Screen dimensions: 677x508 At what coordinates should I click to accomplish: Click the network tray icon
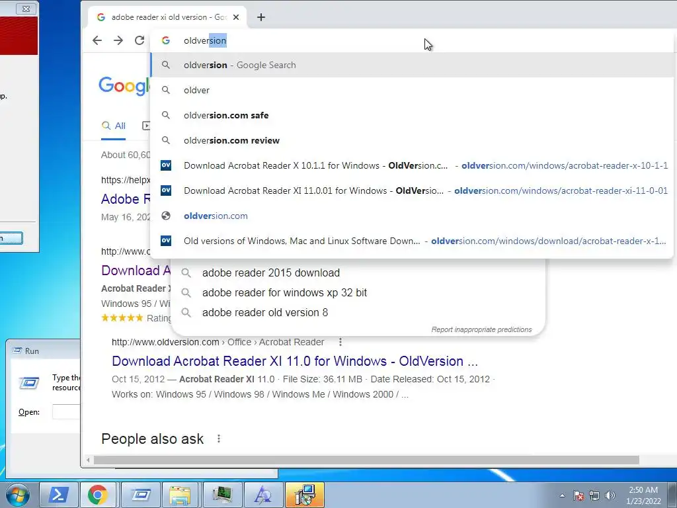pos(594,495)
